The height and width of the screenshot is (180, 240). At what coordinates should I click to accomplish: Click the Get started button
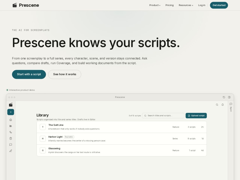219,5
